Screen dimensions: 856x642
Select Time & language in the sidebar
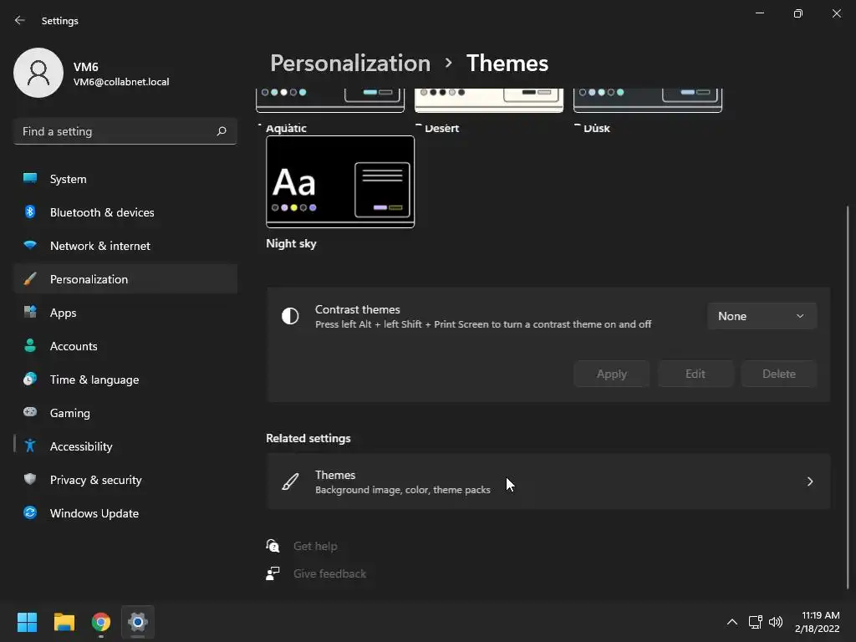94,380
